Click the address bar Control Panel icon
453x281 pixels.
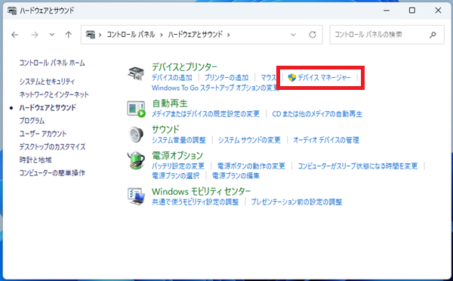click(91, 35)
